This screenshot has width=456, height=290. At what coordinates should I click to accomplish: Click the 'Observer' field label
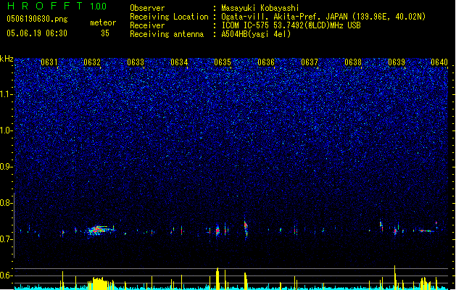click(x=147, y=8)
